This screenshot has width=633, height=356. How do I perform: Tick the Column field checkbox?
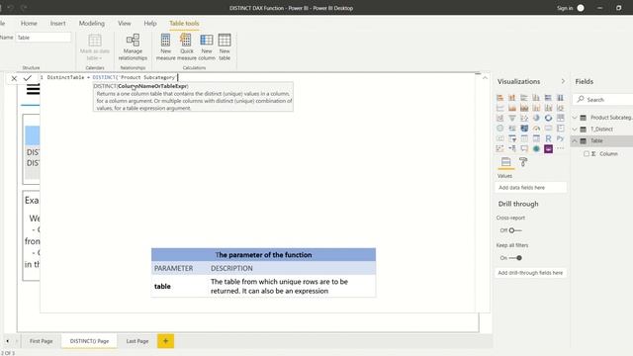587,154
